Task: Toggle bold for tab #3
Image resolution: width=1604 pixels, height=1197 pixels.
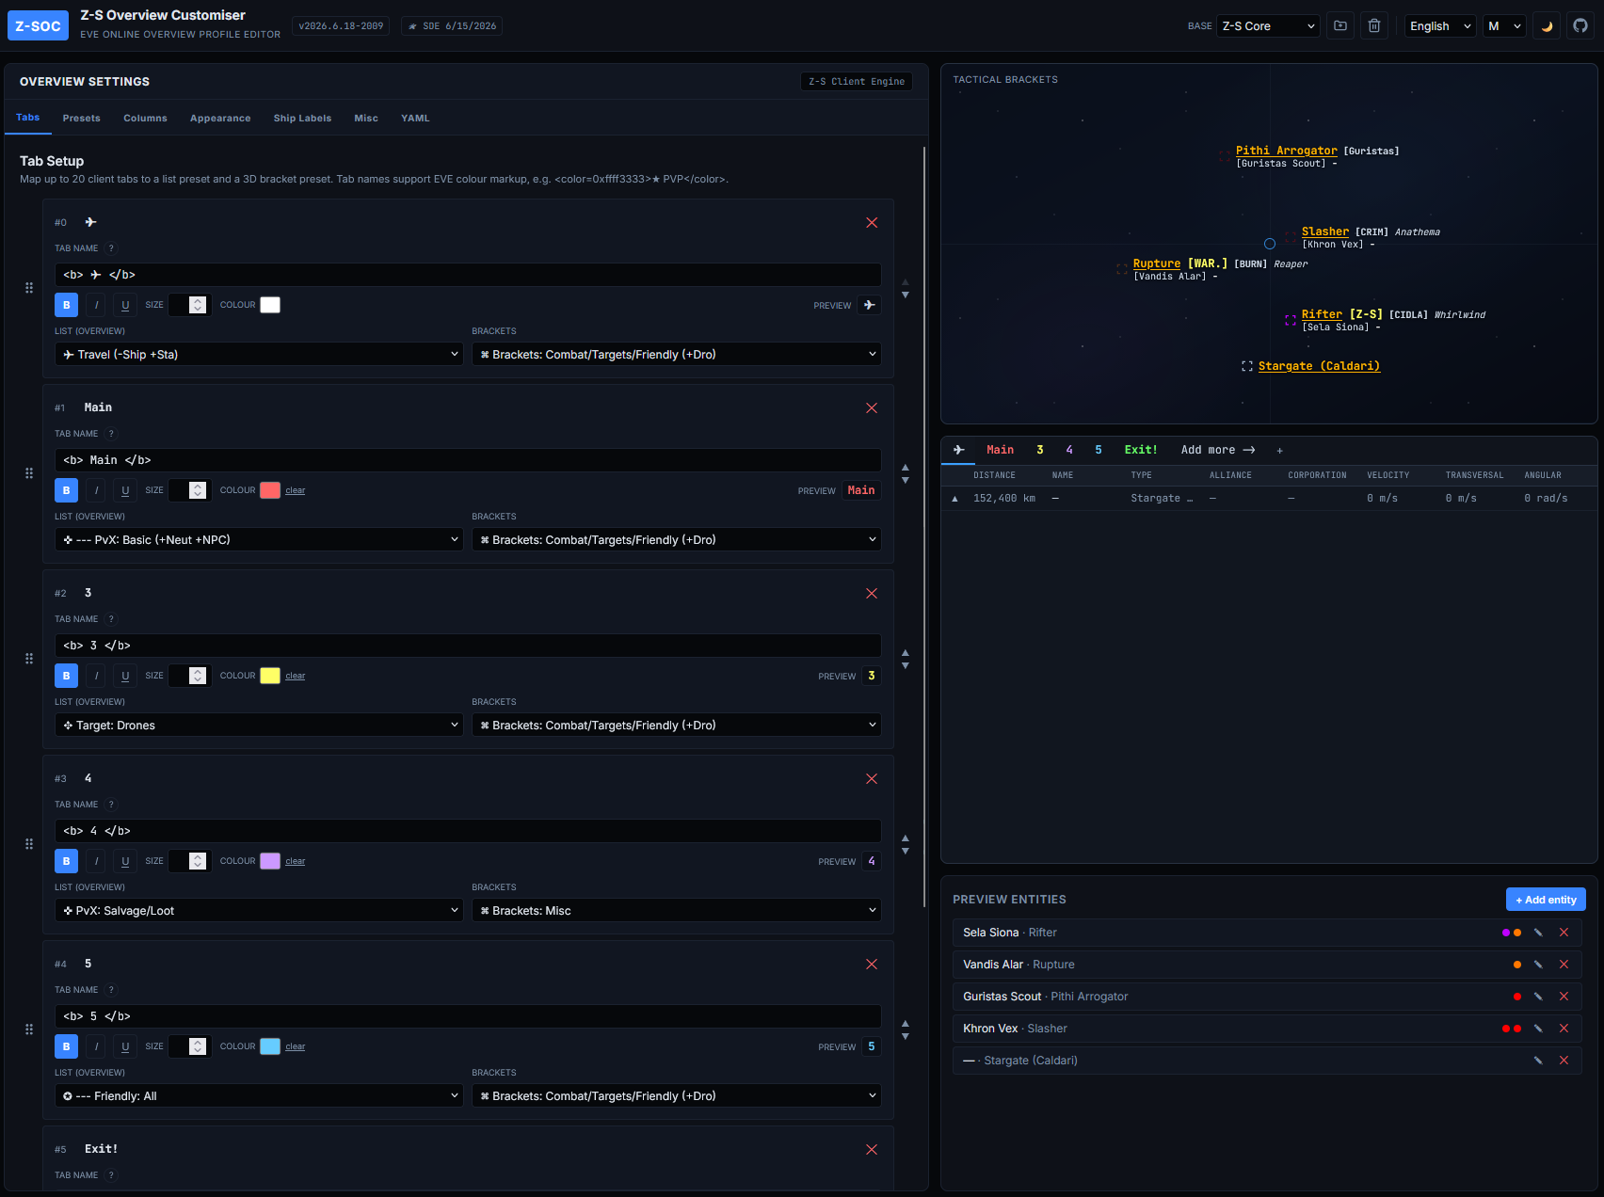Action: coord(66,861)
